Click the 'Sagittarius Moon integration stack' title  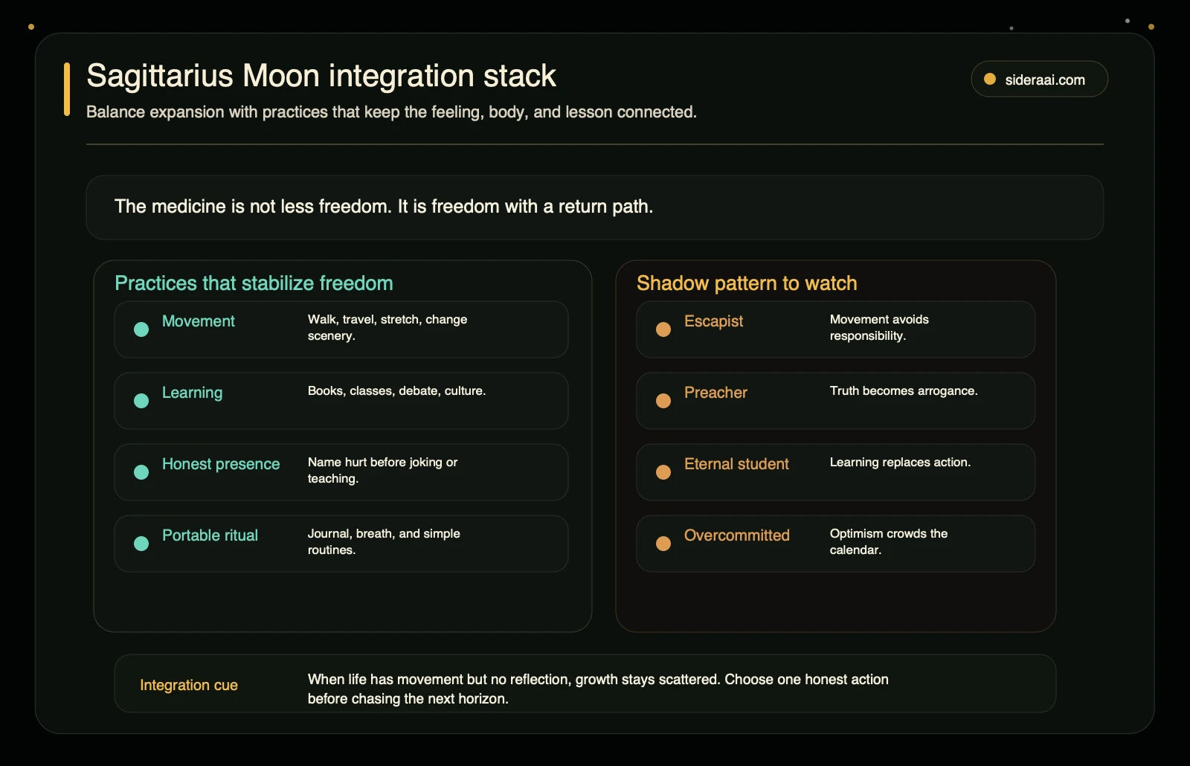coord(321,76)
